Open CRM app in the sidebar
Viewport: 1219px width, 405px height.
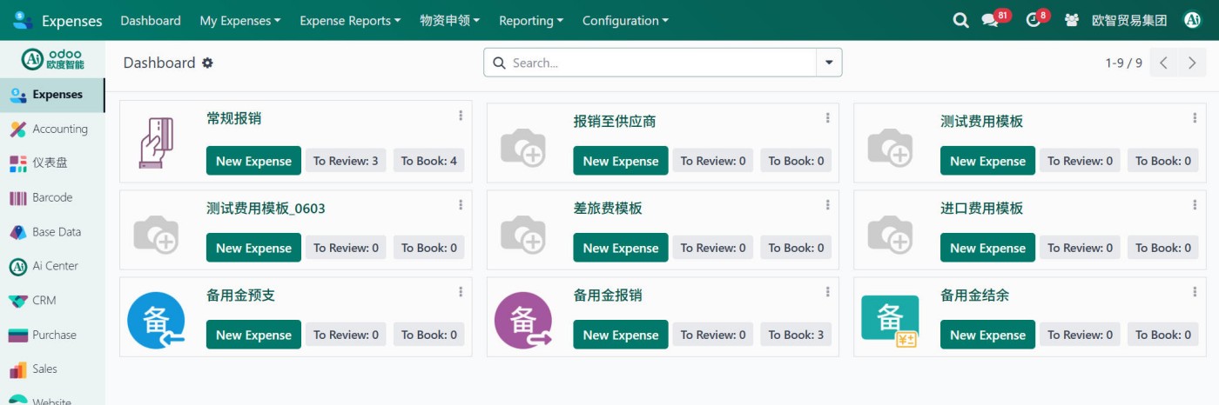[x=52, y=301]
